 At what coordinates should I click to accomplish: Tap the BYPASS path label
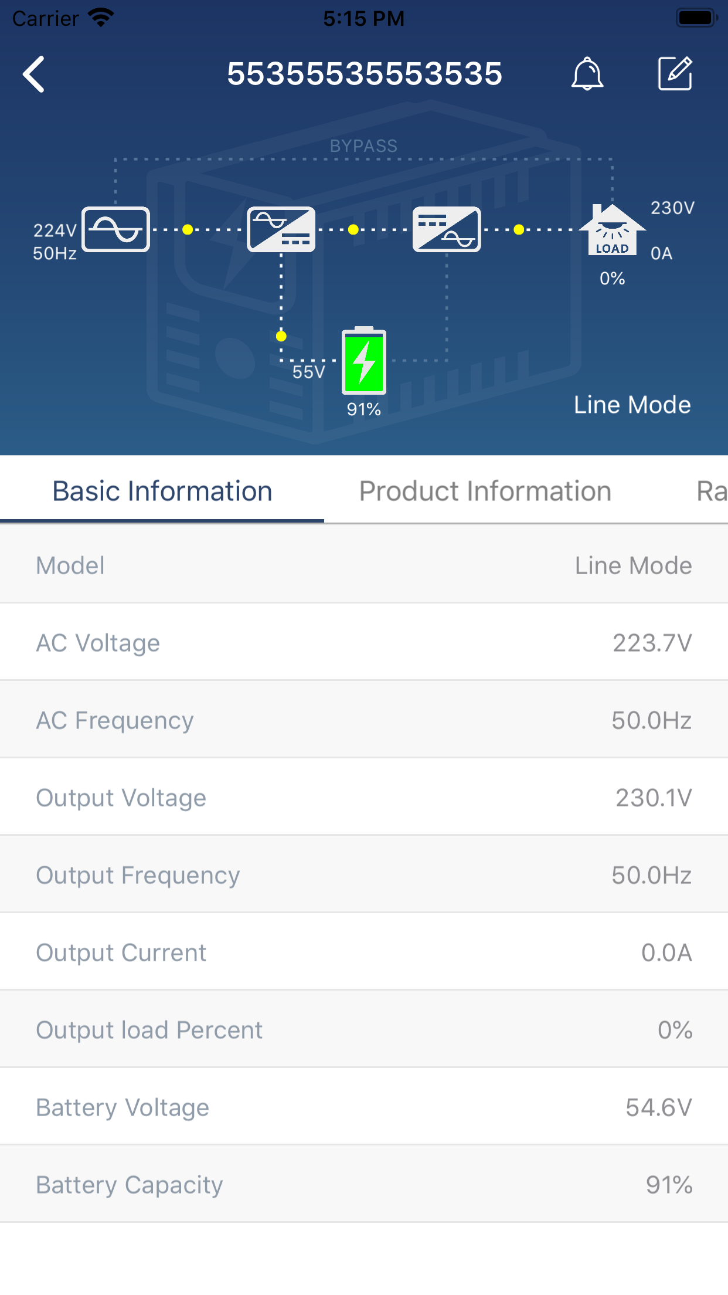(x=363, y=145)
